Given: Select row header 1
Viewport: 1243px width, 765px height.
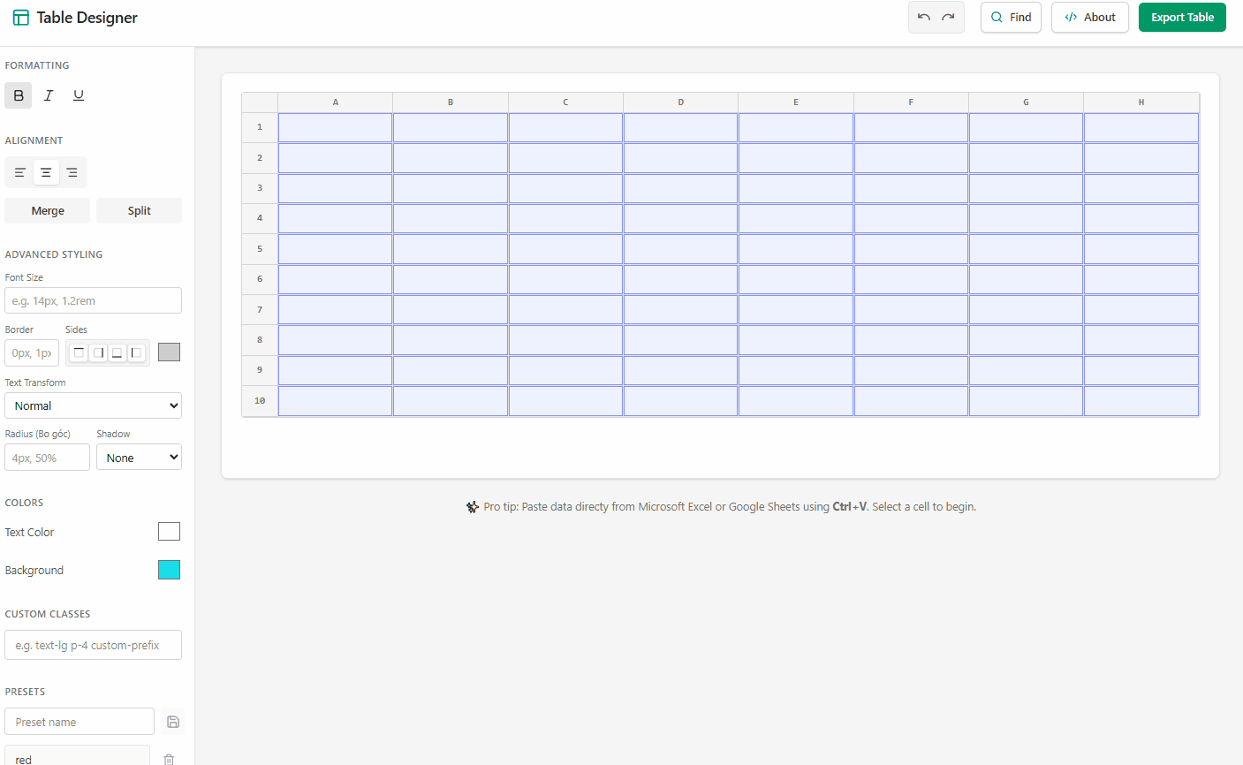Looking at the screenshot, I should point(260,127).
